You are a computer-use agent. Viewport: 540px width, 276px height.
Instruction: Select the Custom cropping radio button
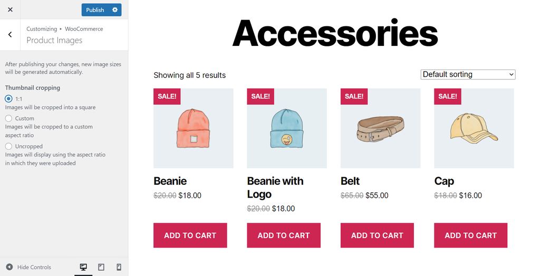[8, 119]
